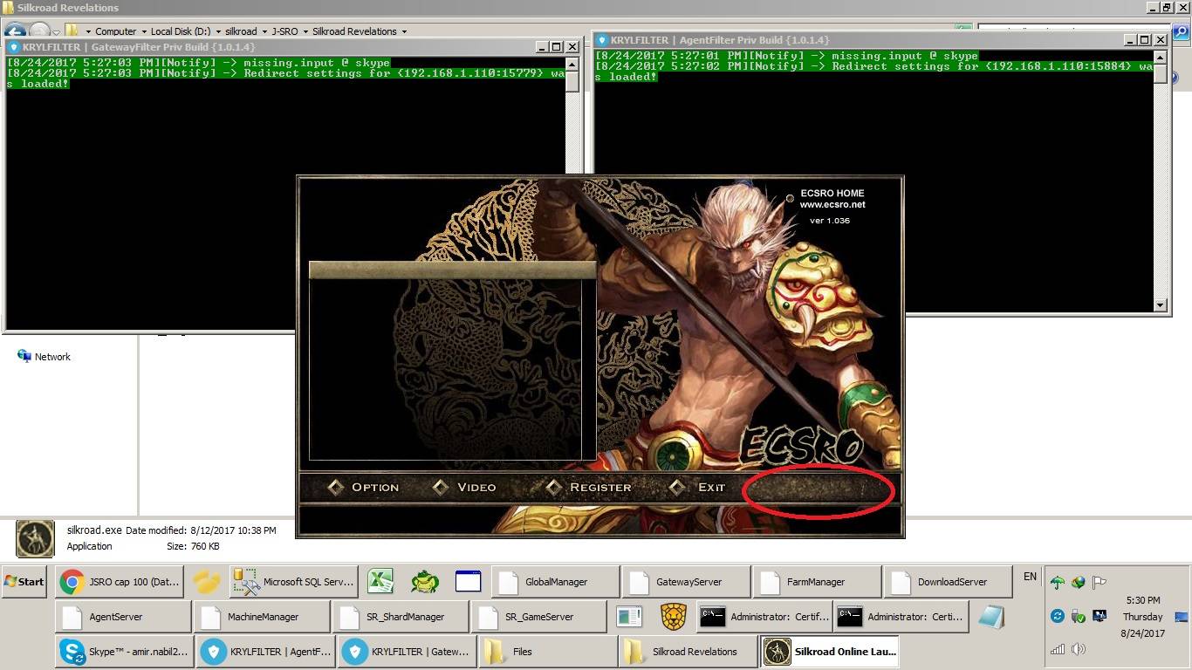Open AgentServer taskbar item
1192x670 pixels.
[123, 617]
